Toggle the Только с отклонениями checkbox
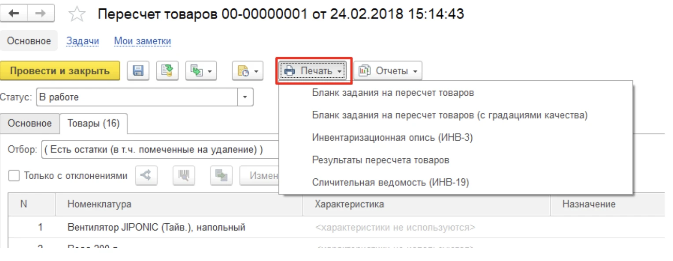Image resolution: width=673 pixels, height=261 pixels. click(15, 176)
